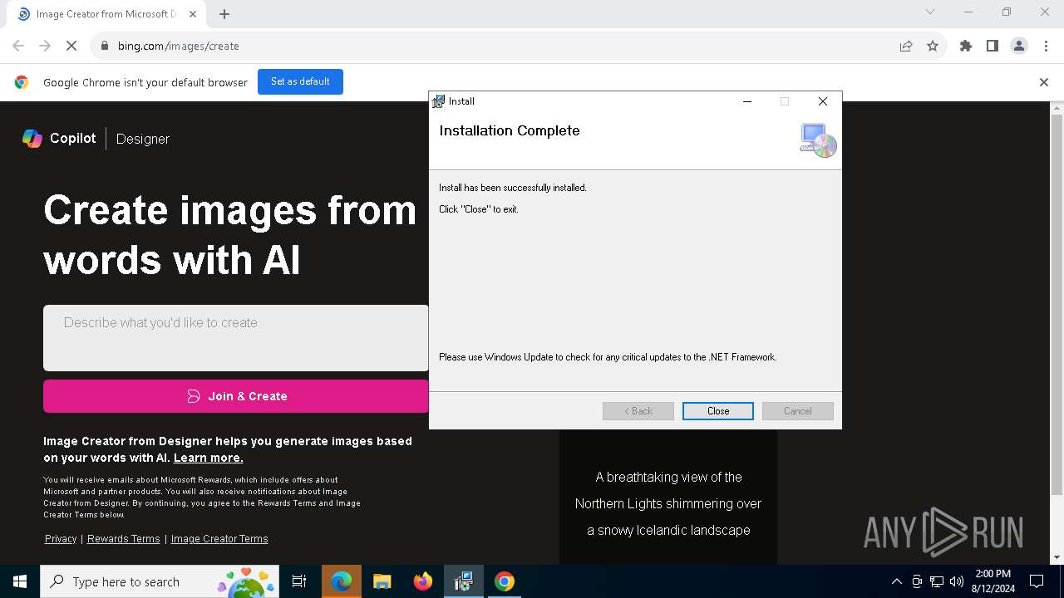Click the Designer link in header
This screenshot has width=1064, height=598.
[143, 139]
